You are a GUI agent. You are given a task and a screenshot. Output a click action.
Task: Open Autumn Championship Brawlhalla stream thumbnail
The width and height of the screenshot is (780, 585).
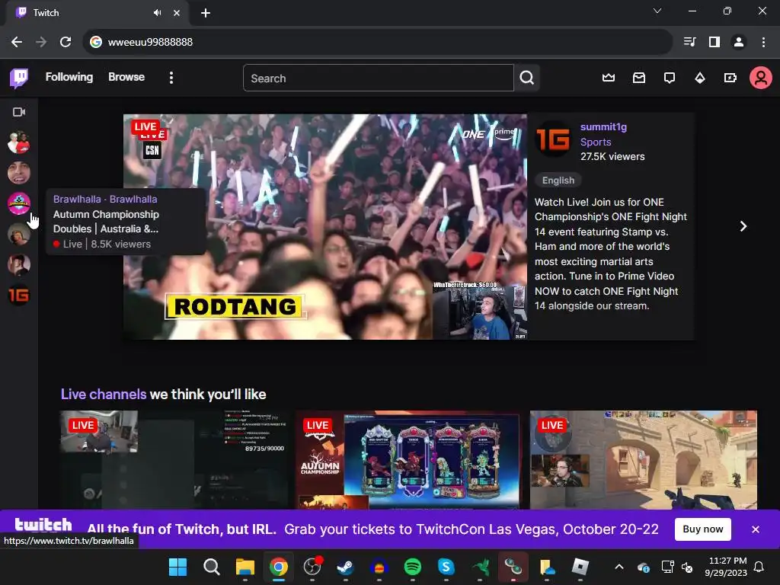pos(408,459)
